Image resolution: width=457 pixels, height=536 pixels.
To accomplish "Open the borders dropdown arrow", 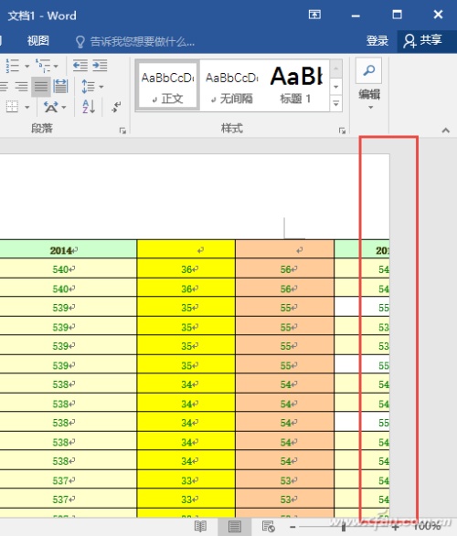I will click(27, 108).
